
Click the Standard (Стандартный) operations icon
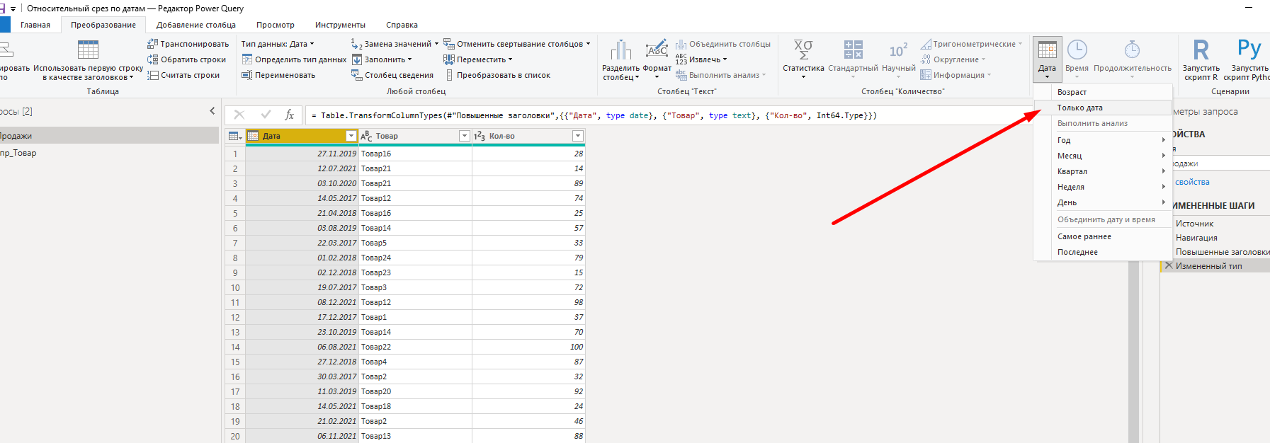(853, 50)
